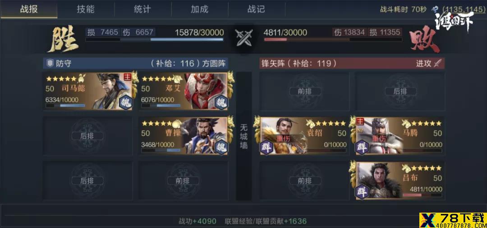
Task: Open 马腾 general card
Action: (400, 136)
